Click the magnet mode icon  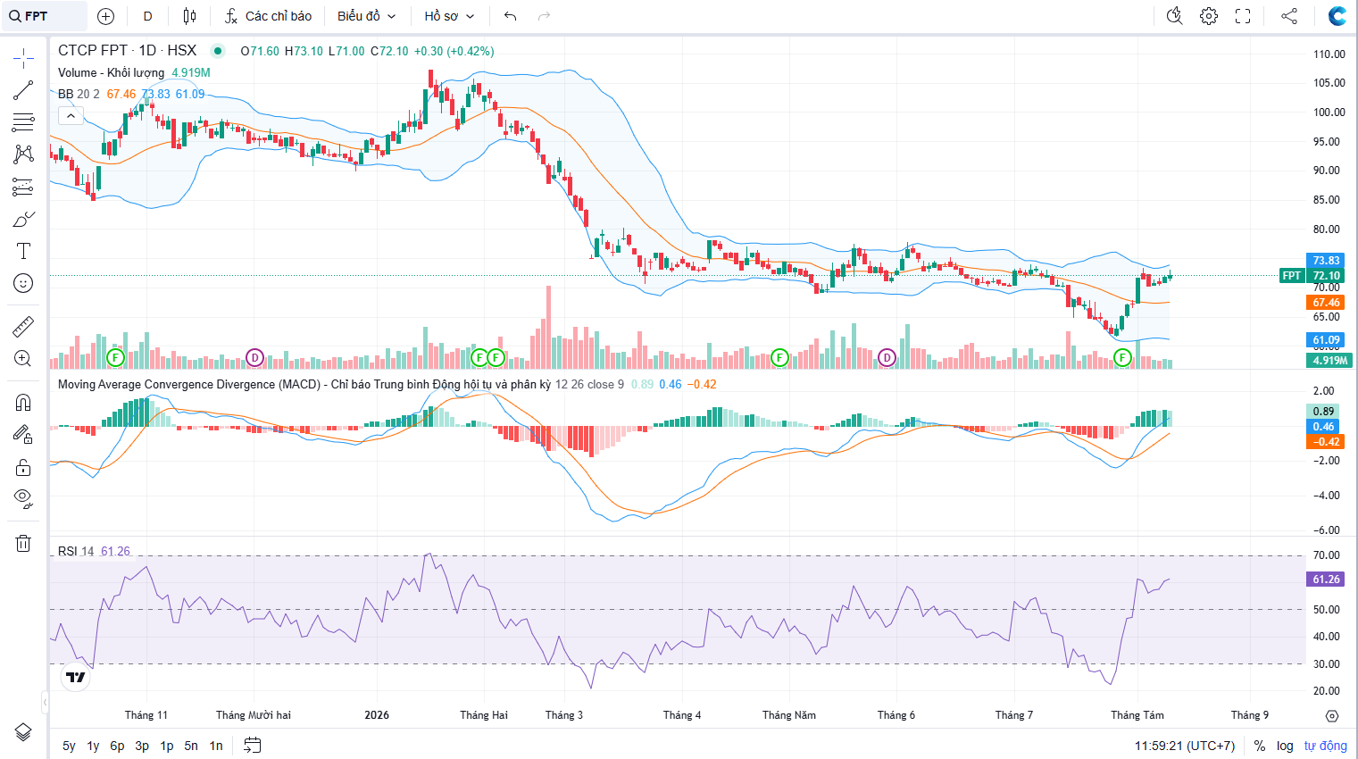click(23, 403)
